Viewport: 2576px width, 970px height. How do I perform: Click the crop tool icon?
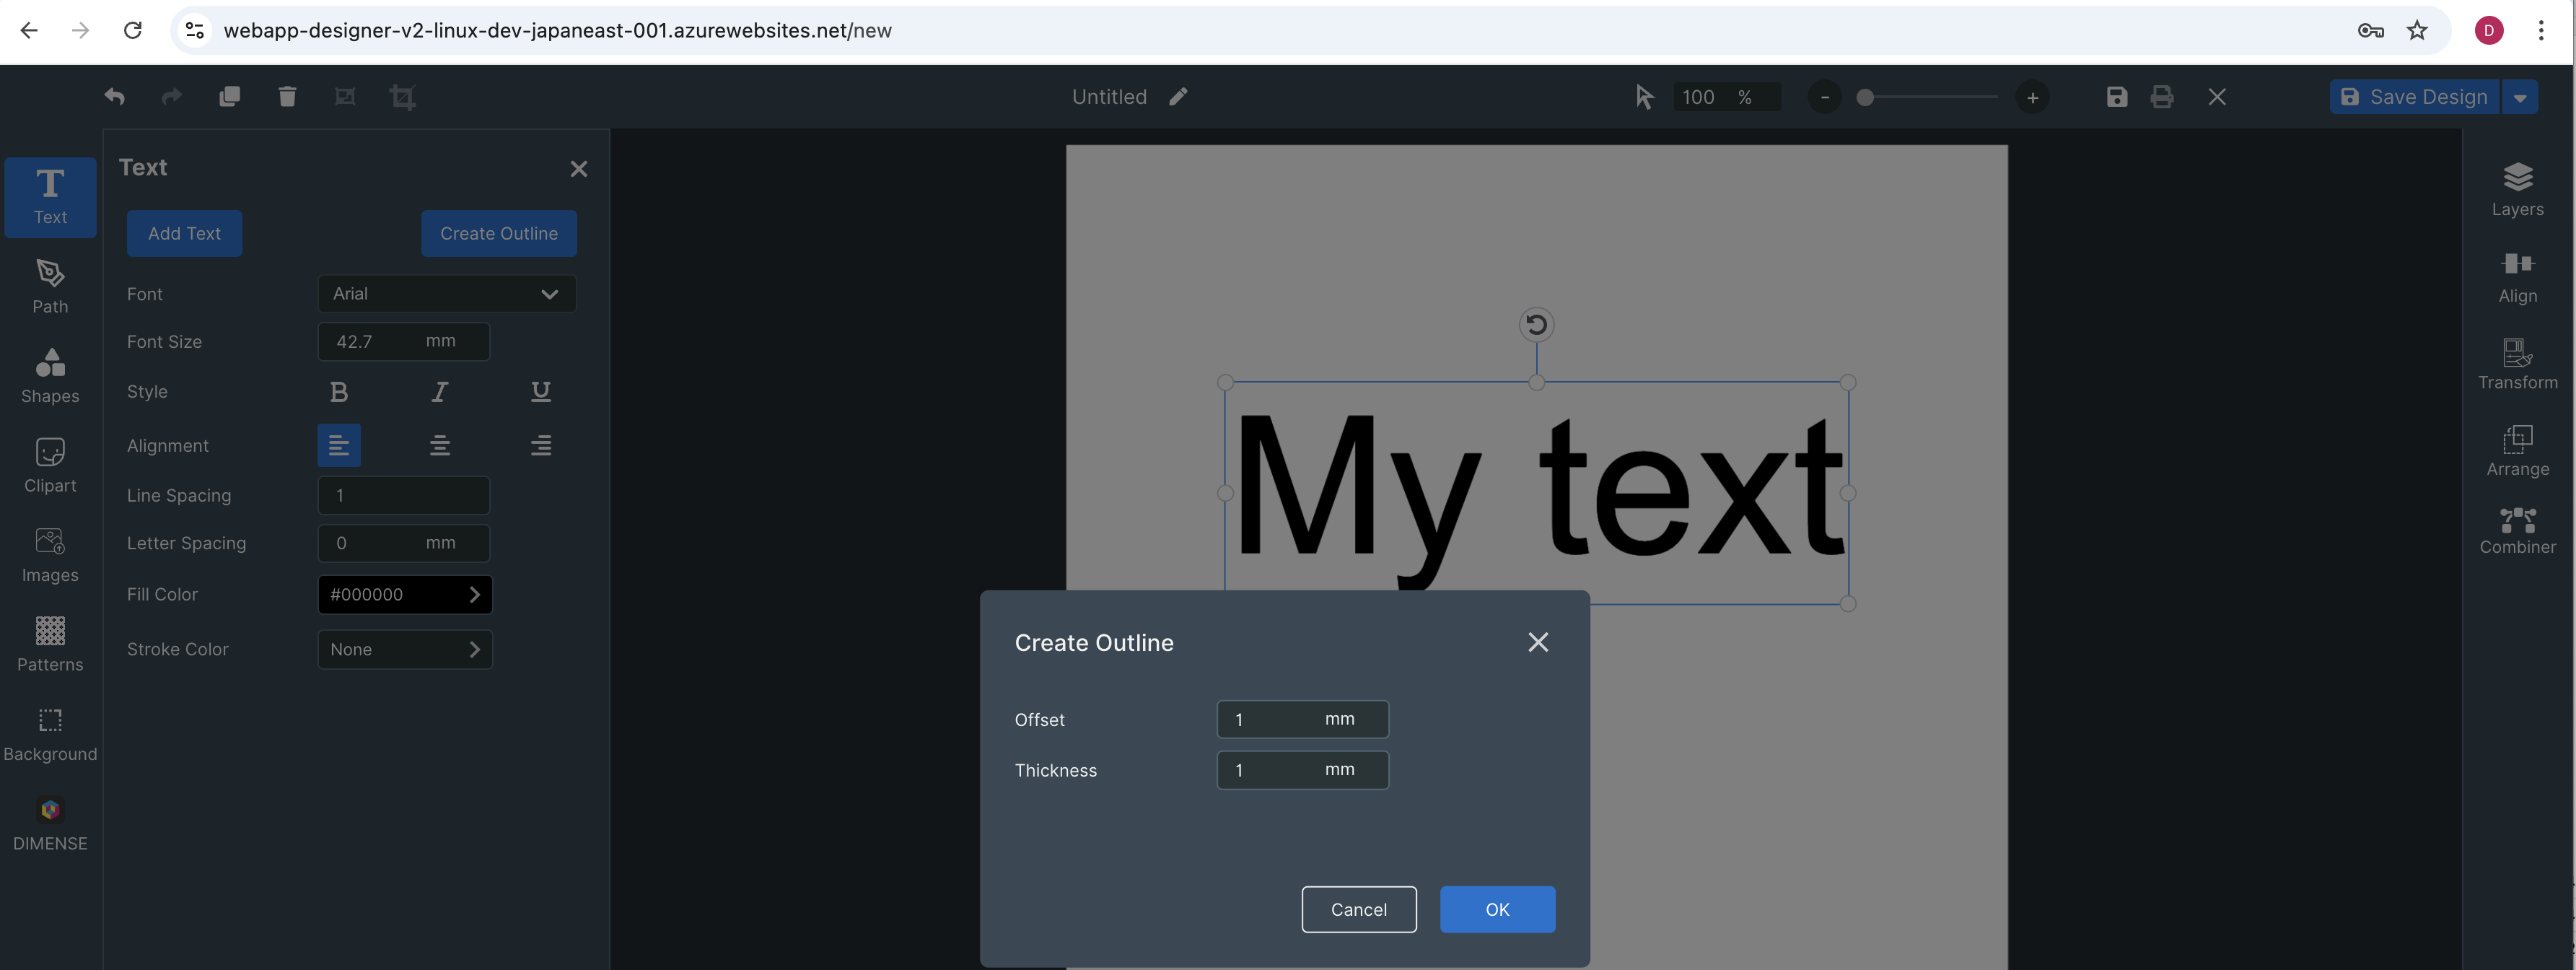tap(402, 97)
